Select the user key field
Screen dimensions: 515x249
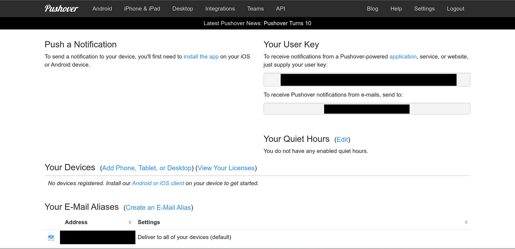tap(367, 80)
